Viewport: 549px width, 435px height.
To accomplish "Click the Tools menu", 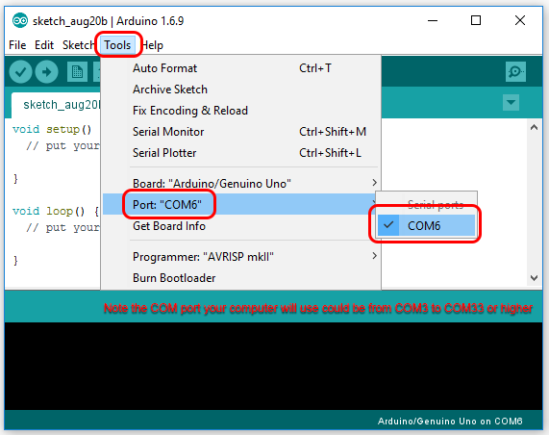I will click(117, 45).
